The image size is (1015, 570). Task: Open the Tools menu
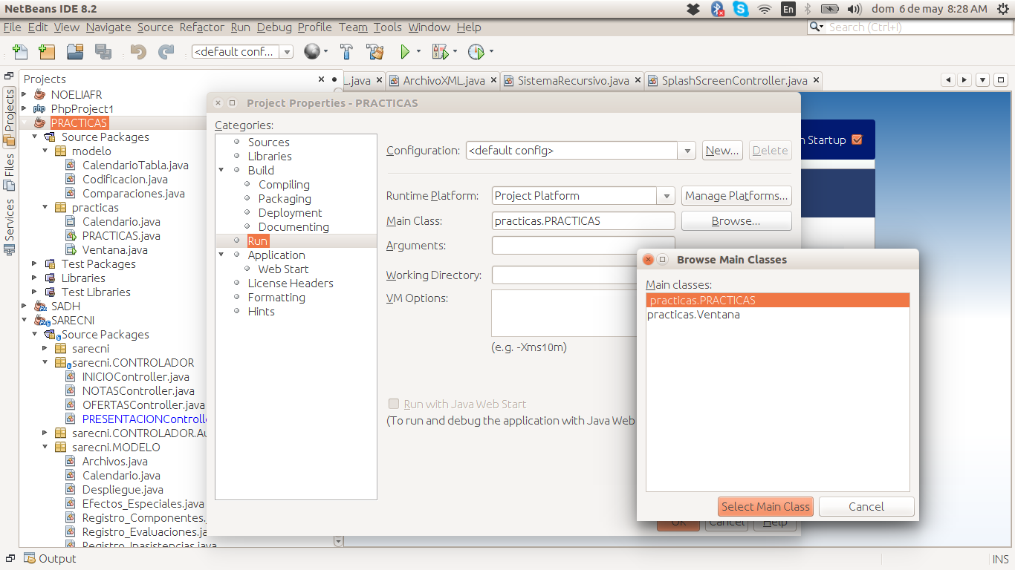click(x=387, y=27)
